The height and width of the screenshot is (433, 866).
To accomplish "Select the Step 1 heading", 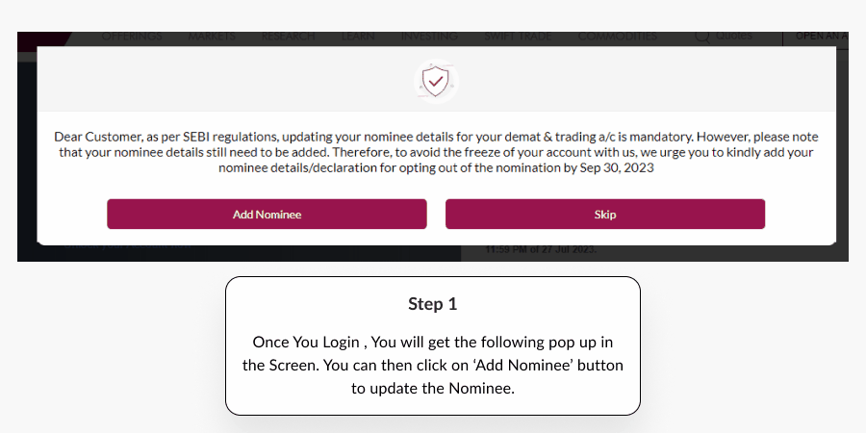I will 432,304.
